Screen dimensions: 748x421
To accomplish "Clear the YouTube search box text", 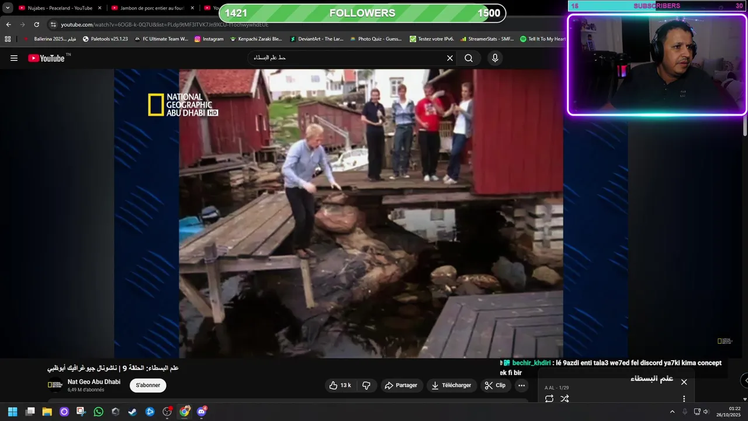I will [450, 58].
